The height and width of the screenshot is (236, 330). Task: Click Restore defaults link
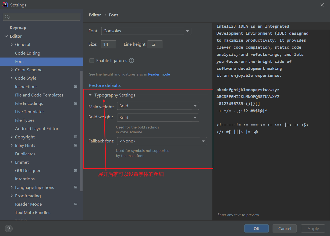pos(105,85)
